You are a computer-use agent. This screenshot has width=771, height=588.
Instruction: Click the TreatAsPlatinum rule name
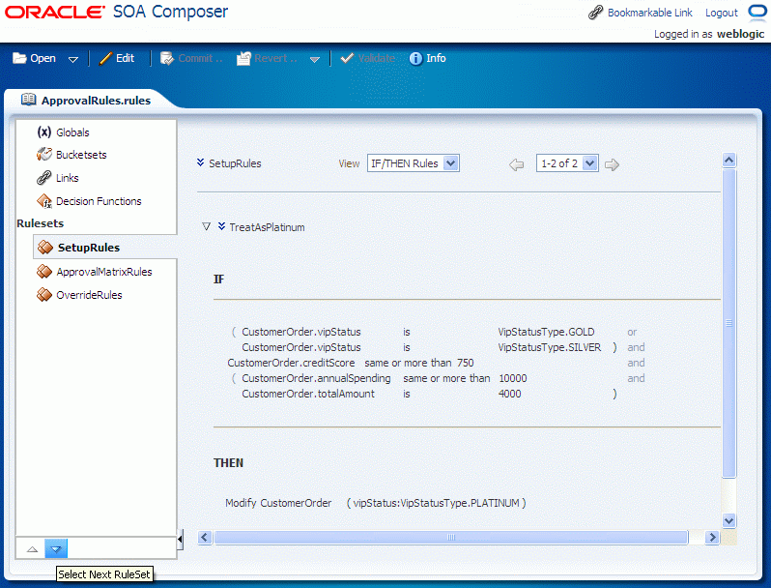(267, 227)
